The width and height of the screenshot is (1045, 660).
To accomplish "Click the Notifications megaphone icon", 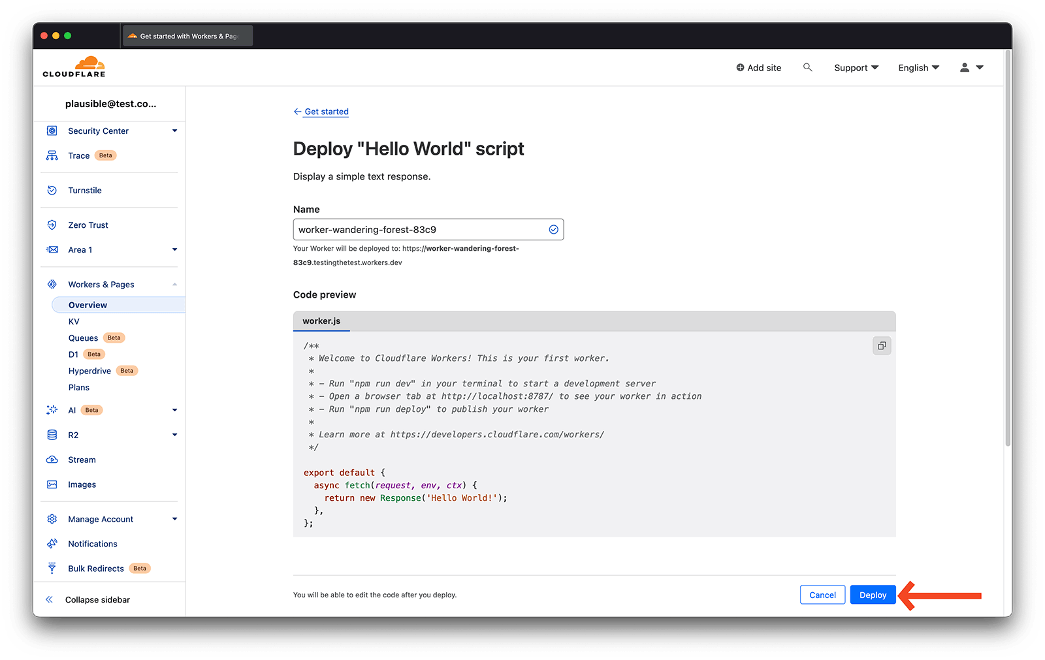I will 52,544.
